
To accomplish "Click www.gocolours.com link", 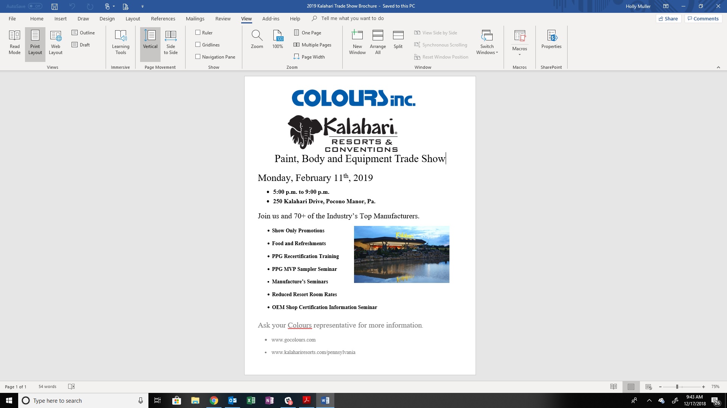I will [x=293, y=340].
